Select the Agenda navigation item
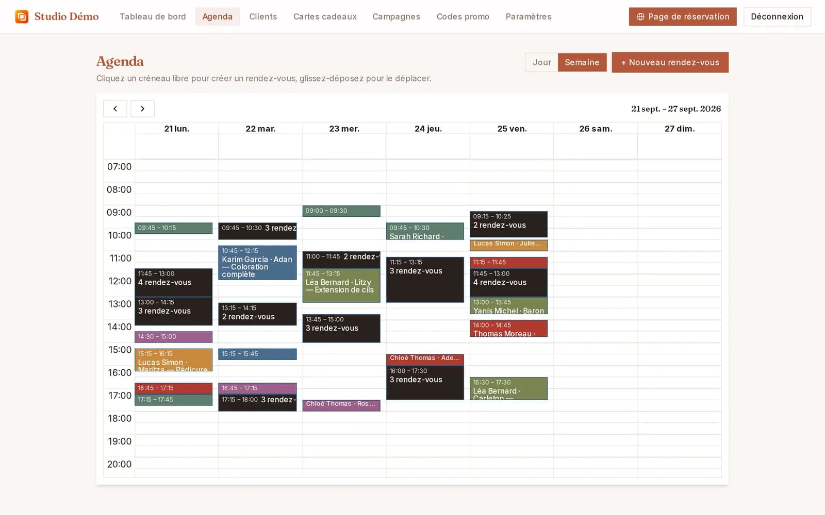The width and height of the screenshot is (825, 515). (x=217, y=16)
